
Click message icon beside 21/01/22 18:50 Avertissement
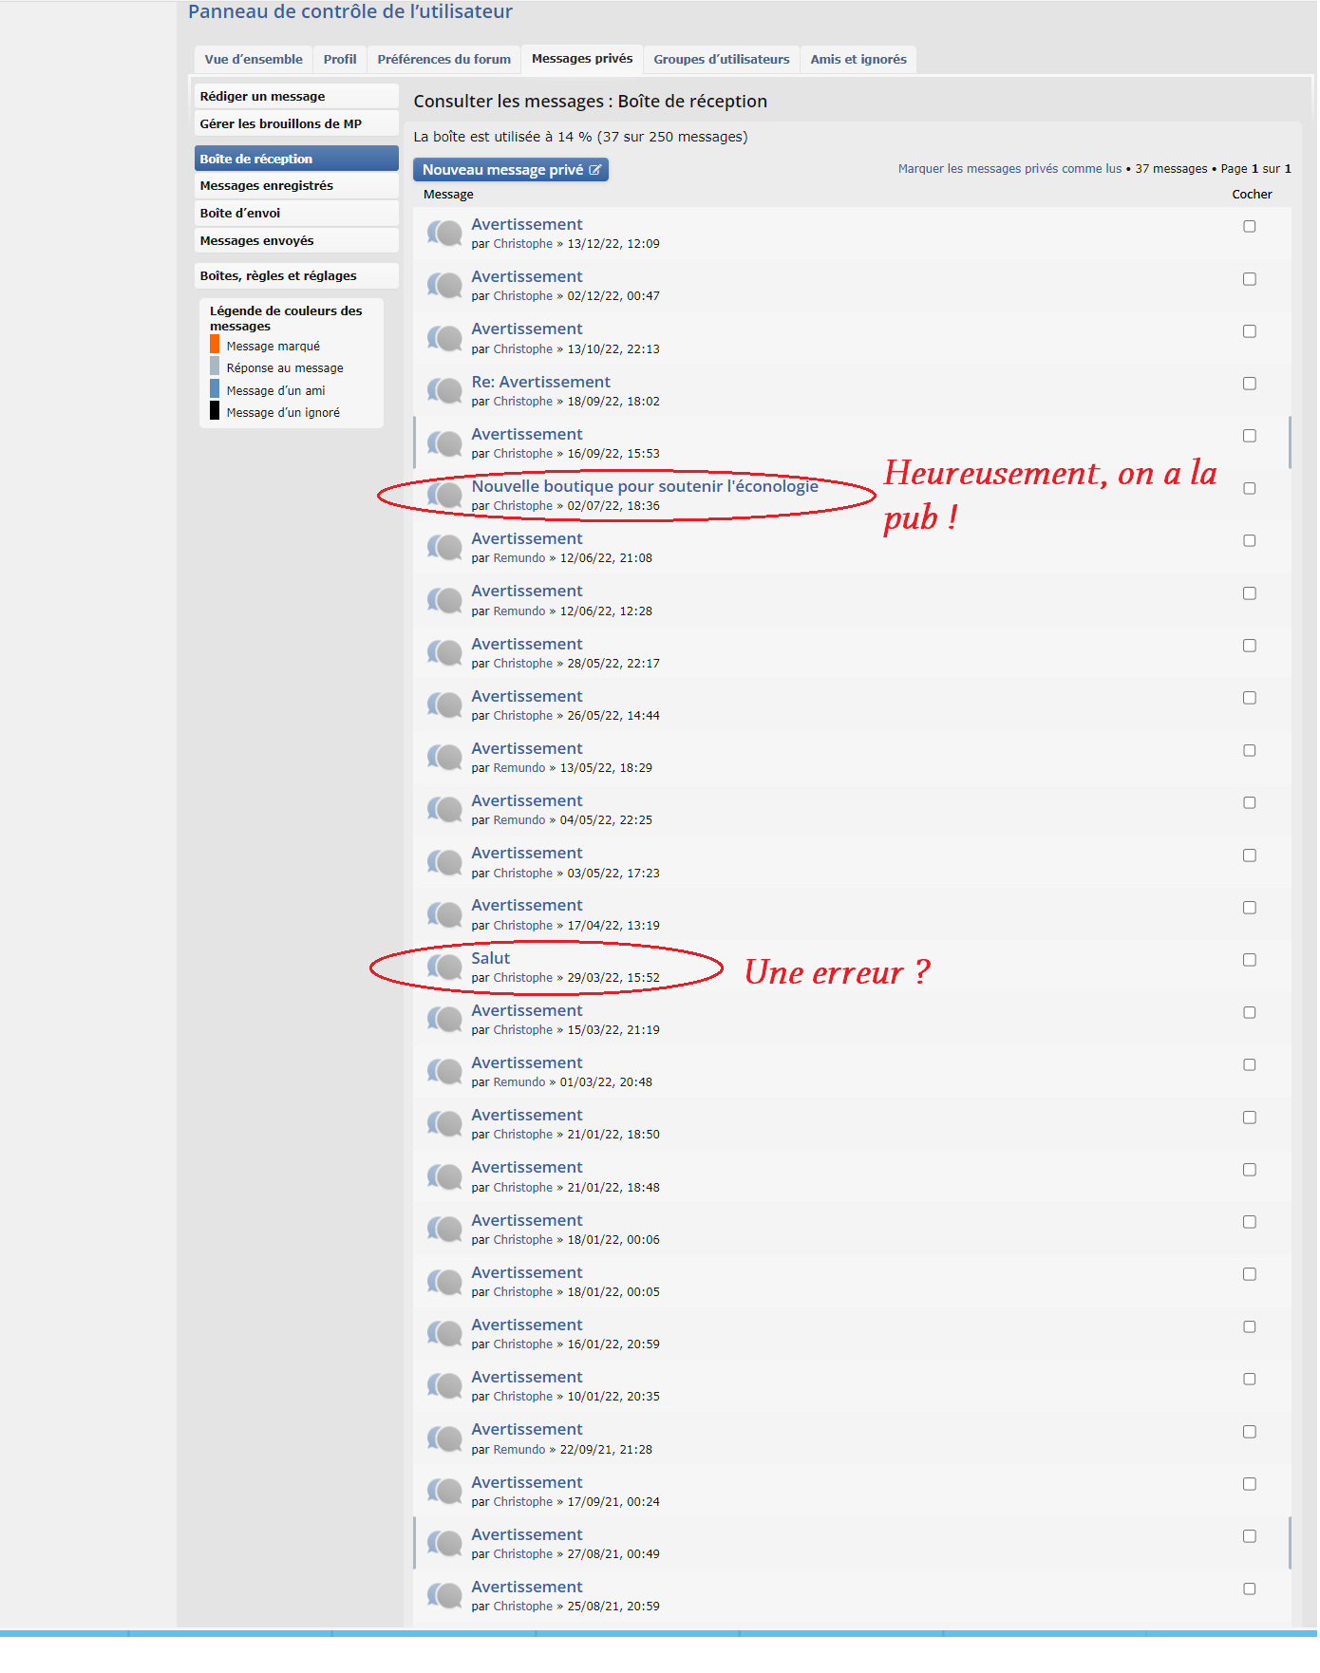(444, 1123)
